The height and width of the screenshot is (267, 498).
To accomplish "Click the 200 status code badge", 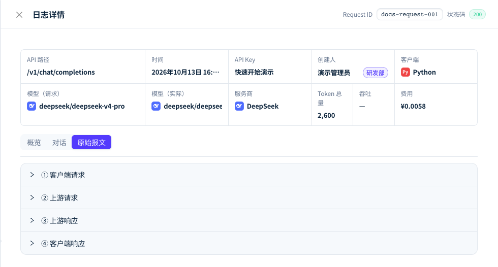I will pos(477,14).
